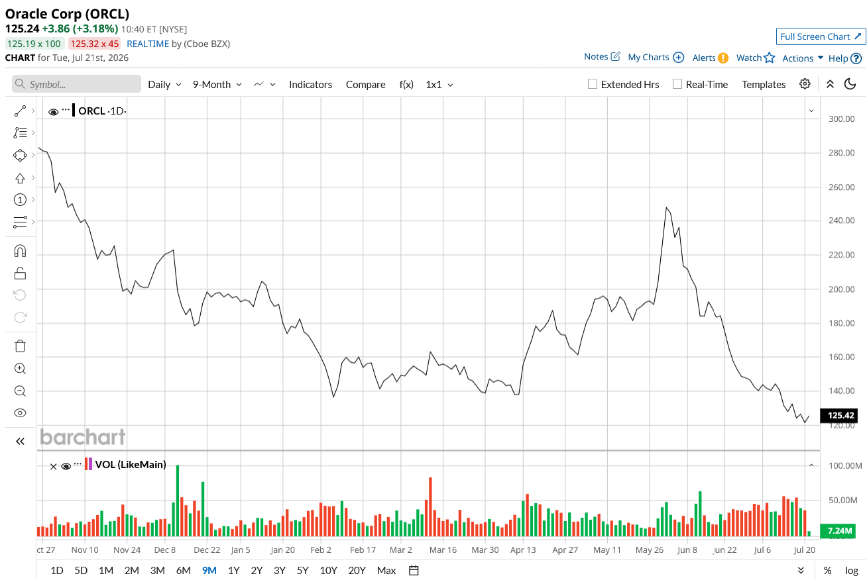The height and width of the screenshot is (580, 867).
Task: Open VOL indicator more options dots
Action: [78, 464]
